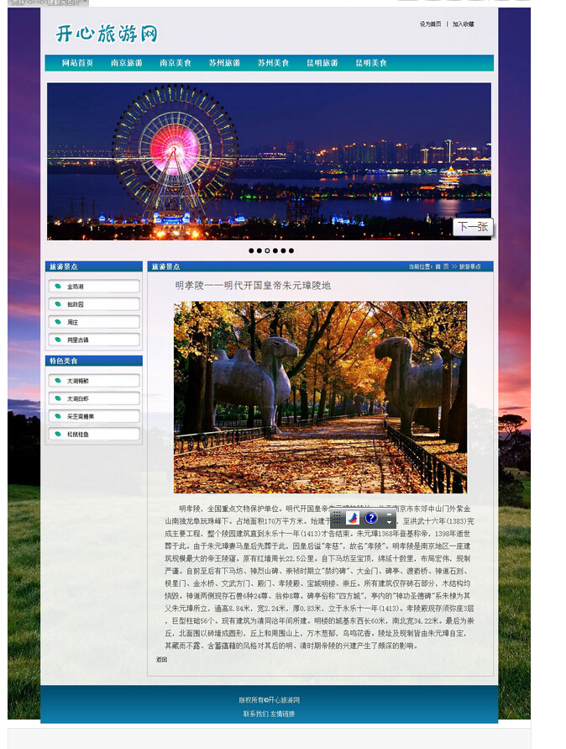Click the 设为首页 link
Image resolution: width=566 pixels, height=749 pixels.
click(430, 24)
